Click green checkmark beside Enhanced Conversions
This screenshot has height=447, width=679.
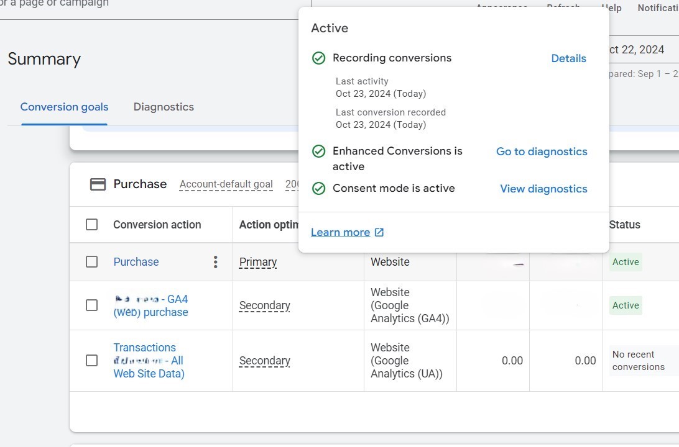[x=318, y=151]
